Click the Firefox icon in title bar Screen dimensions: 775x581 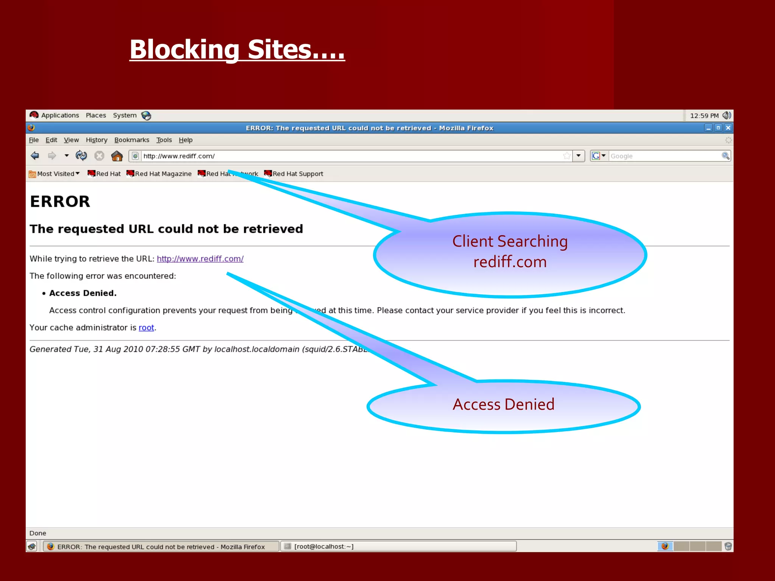(x=31, y=128)
